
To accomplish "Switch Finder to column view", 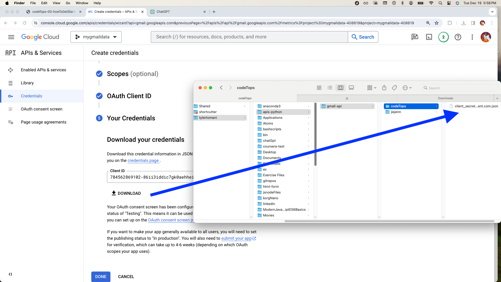I will click(x=341, y=88).
